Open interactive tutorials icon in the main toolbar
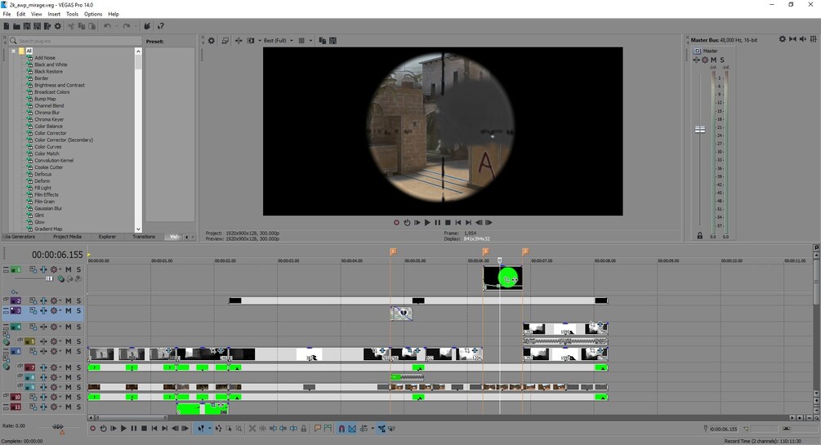821x445 pixels. 147,26
